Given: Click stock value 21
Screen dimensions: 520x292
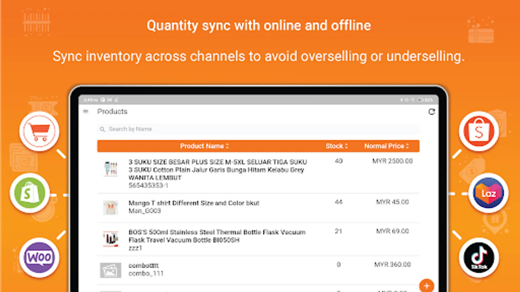Looking at the screenshot, I should click(x=339, y=231).
